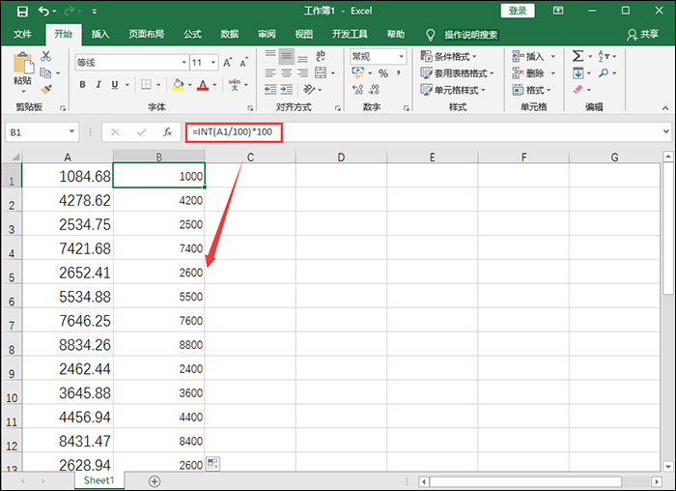Toggle align text left
Viewport: 676px width, 491px height.
(270, 72)
